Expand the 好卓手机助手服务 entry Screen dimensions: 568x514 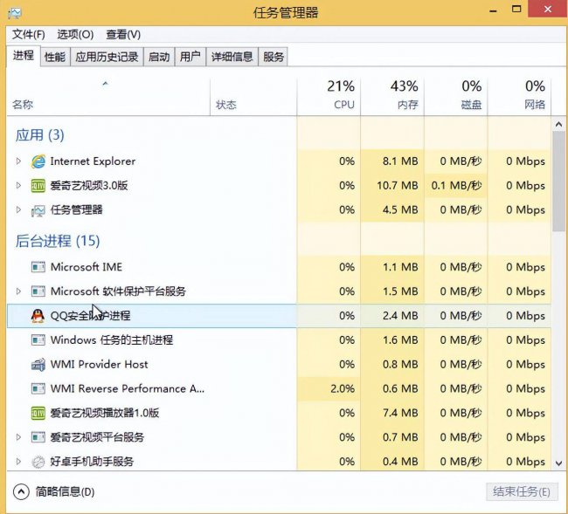click(18, 461)
